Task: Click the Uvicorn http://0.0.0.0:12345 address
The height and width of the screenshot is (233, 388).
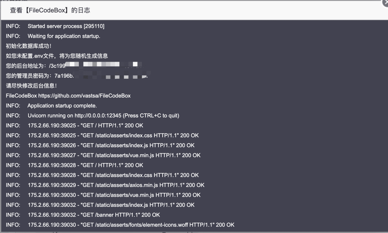Action: click(98, 116)
